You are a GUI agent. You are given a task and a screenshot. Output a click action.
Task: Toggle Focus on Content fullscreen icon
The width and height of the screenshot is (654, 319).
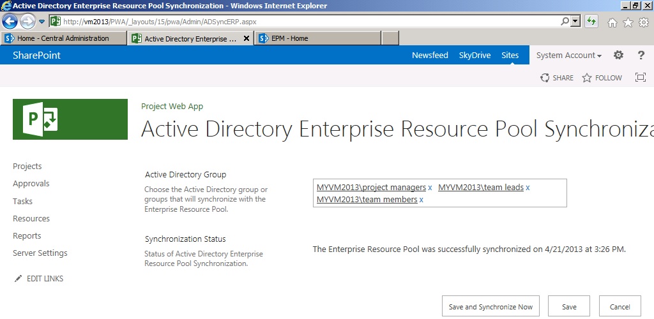[640, 77]
